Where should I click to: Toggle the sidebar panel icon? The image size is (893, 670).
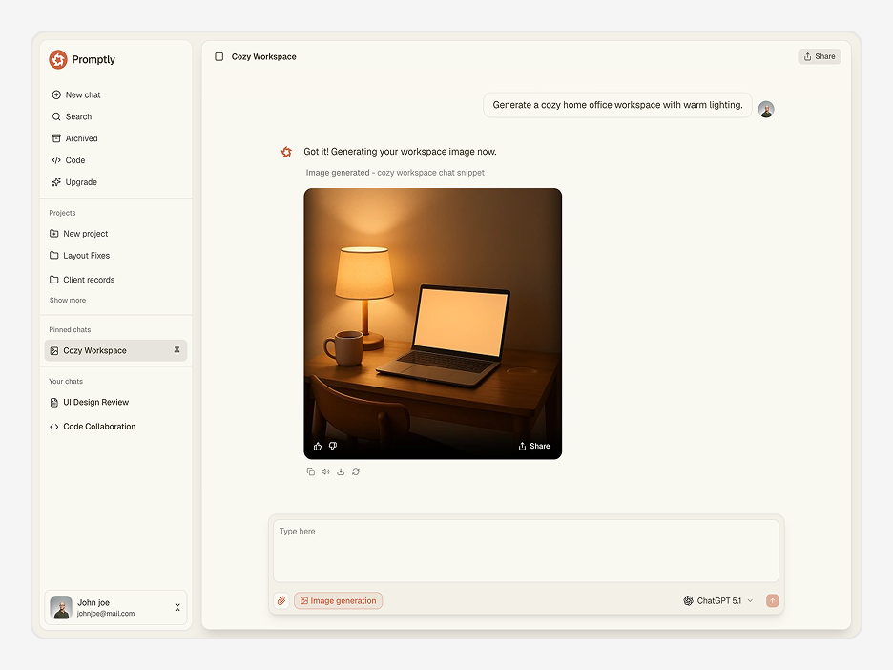click(x=218, y=57)
